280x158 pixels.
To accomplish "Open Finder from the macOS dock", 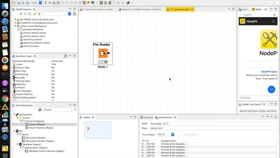I will coord(5,6).
